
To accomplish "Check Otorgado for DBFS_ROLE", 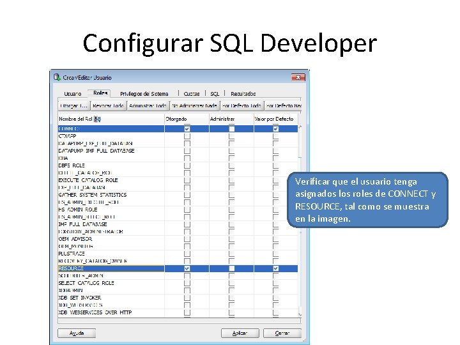I will [x=187, y=165].
